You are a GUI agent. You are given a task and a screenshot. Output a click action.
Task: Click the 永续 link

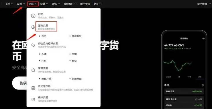tap(44, 54)
